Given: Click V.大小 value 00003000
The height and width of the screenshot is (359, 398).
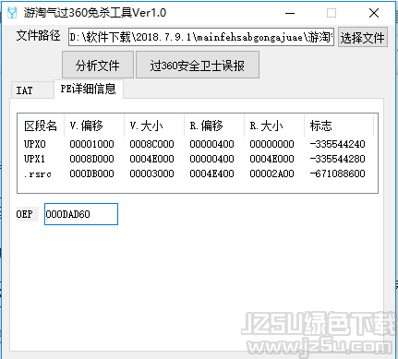Looking at the screenshot, I should coord(151,174).
